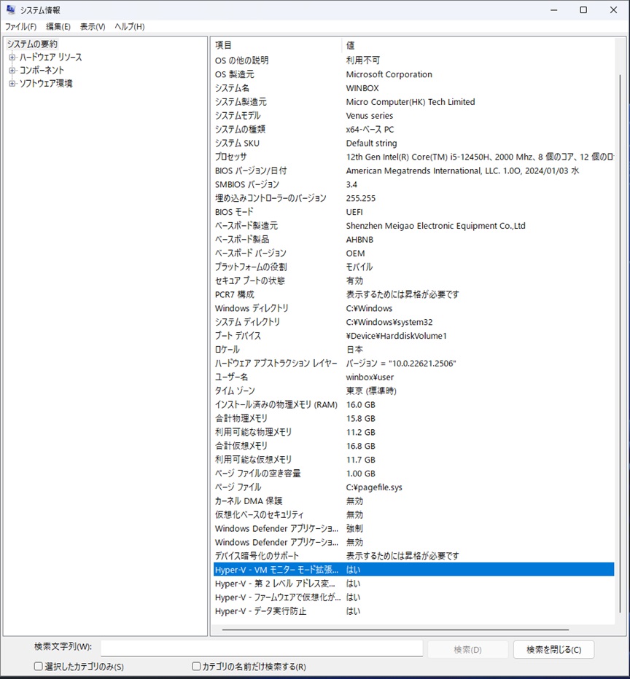Viewport: 630px width, 679px height.
Task: Select the プラットフォームの役割 row
Action: [x=413, y=267]
